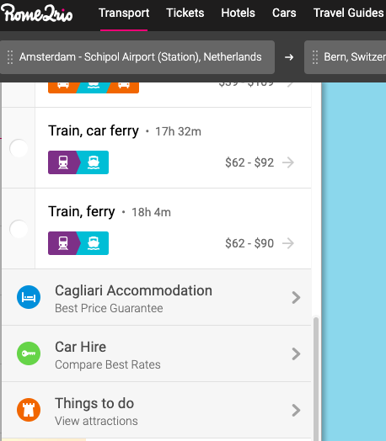Click the green key Car Hire icon
The image size is (386, 441).
29,353
